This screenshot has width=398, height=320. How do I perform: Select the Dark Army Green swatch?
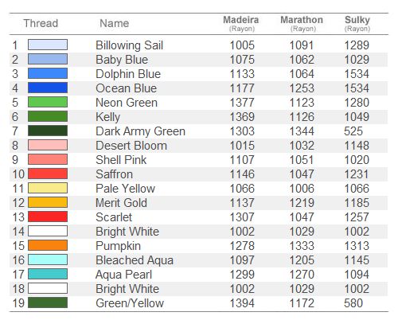tap(48, 131)
